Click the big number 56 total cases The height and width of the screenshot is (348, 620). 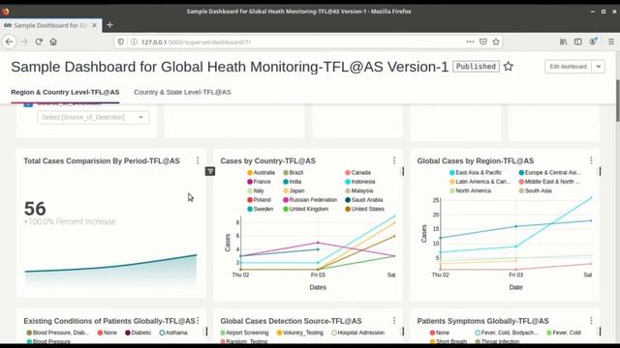tap(35, 209)
